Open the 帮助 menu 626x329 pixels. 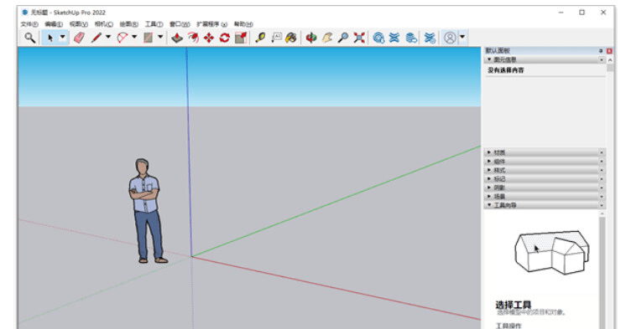pos(243,24)
